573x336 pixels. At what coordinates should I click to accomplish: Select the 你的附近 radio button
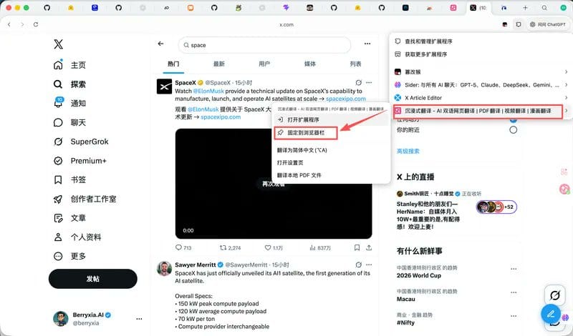[x=513, y=130]
